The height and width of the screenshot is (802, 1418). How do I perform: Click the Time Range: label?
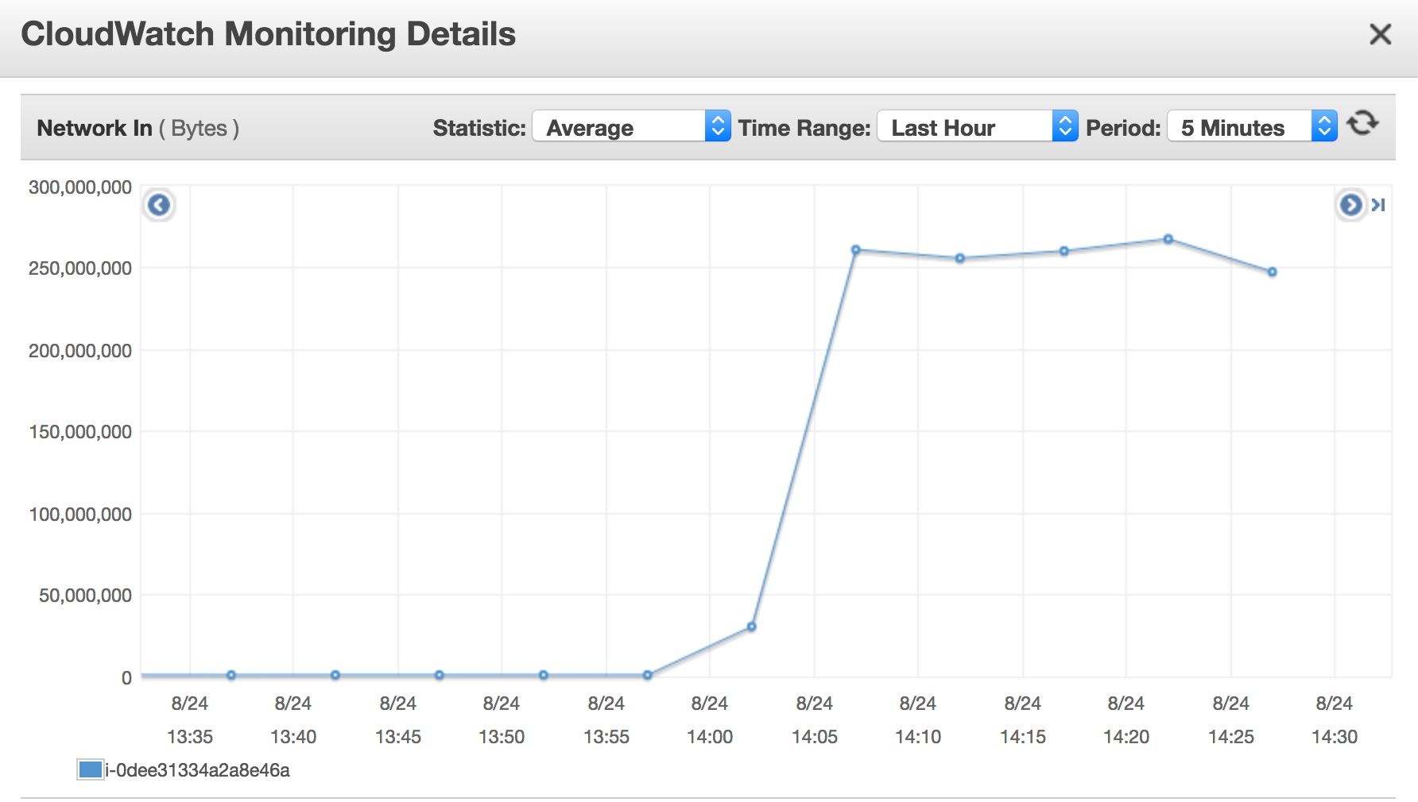(x=804, y=128)
